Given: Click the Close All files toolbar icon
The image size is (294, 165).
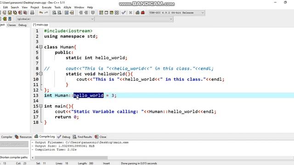Looking at the screenshot, I should 25,13.
